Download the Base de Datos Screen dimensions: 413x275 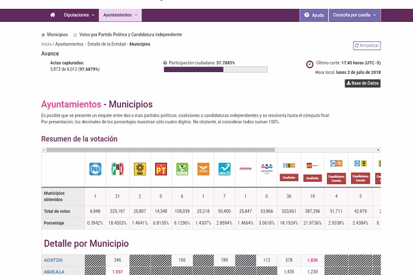(362, 83)
